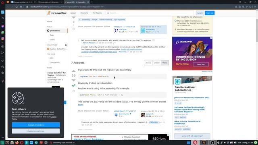The image size is (258, 145).
Task: Click the 'here' link in answer
Action: pyautogui.click(x=80, y=105)
